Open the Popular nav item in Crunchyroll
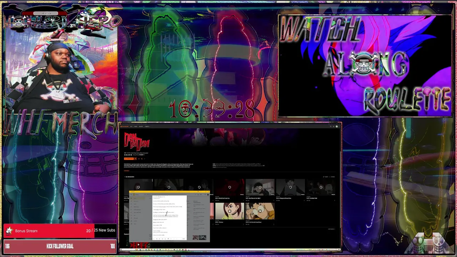Viewport: 457px width, 257px height. click(135, 126)
